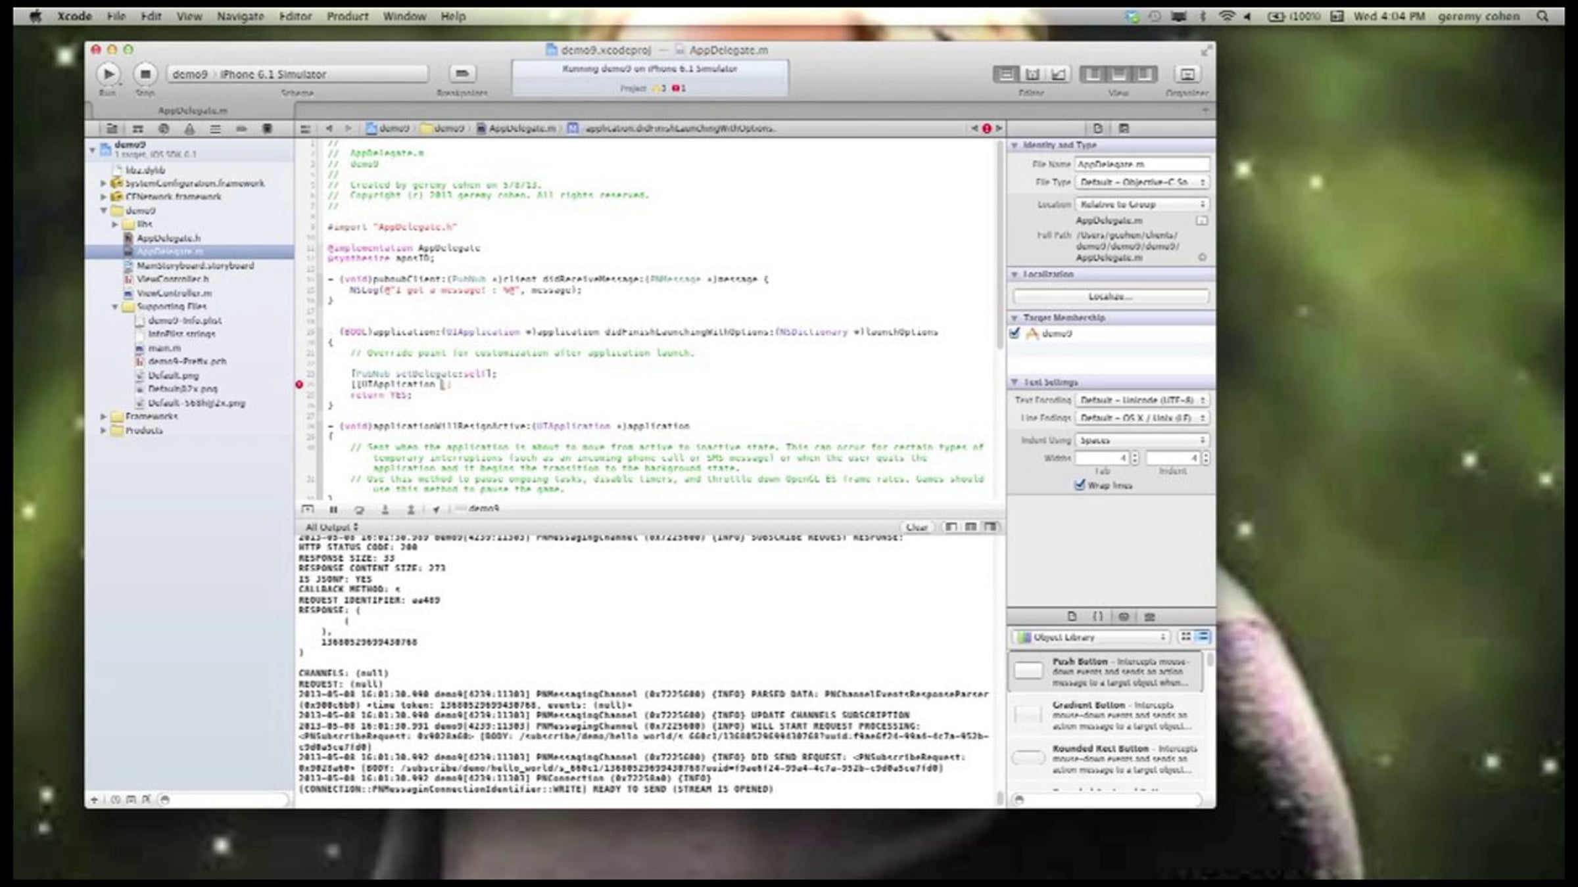
Task: Step out in the debug bar
Action: click(x=411, y=509)
